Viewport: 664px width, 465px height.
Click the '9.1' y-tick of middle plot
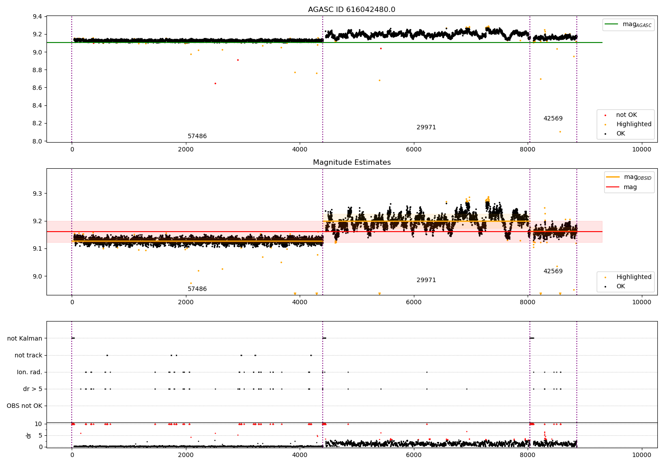(38, 249)
